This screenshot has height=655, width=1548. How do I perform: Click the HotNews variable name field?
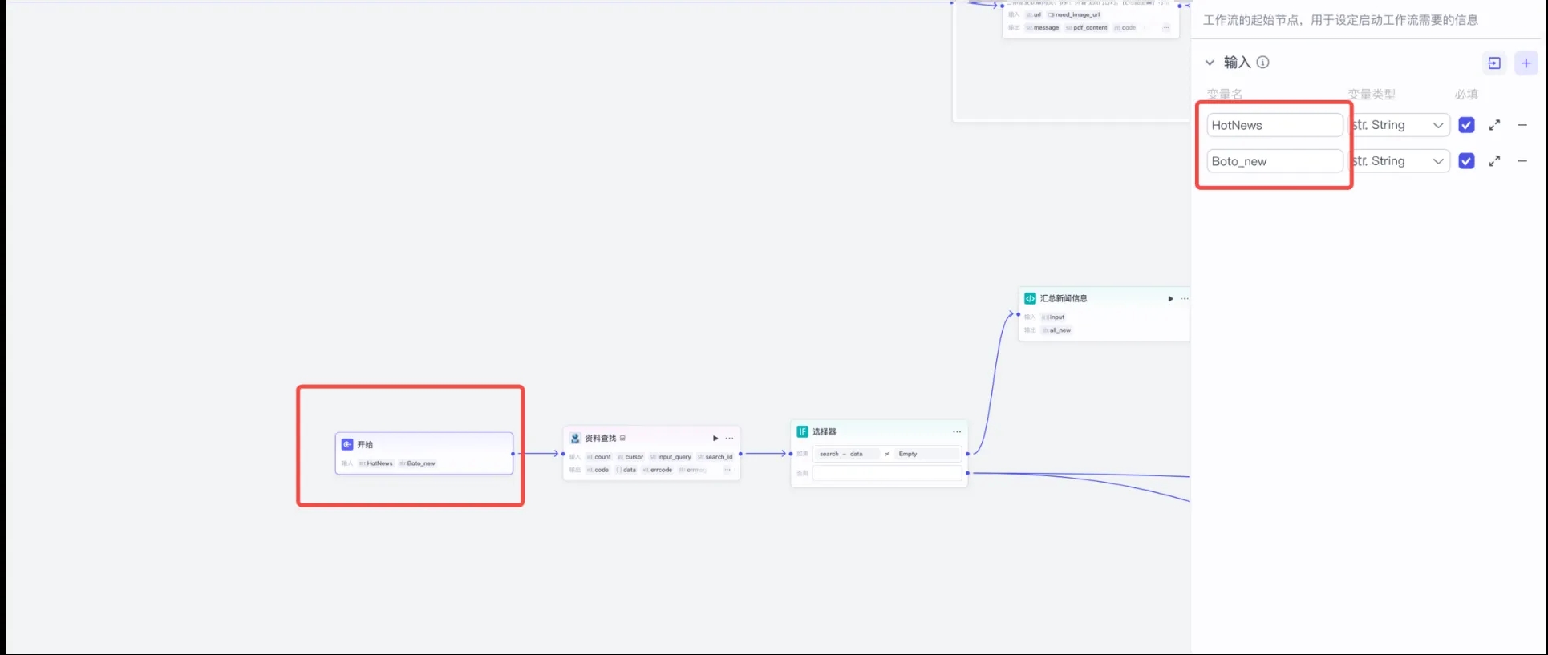click(1274, 125)
